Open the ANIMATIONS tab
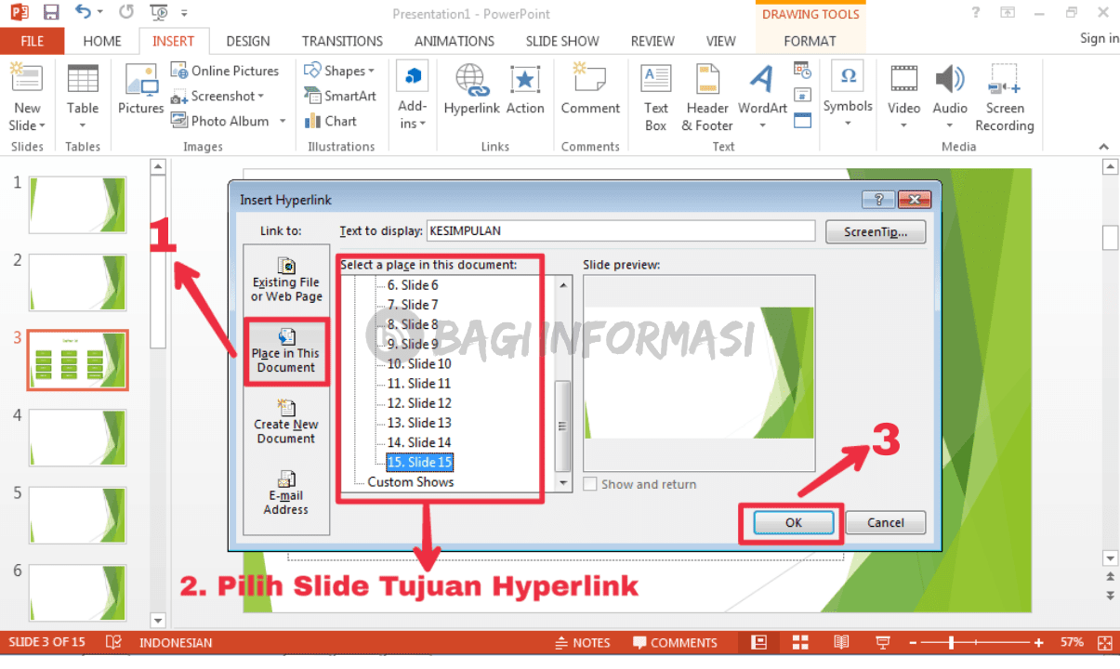 [455, 41]
